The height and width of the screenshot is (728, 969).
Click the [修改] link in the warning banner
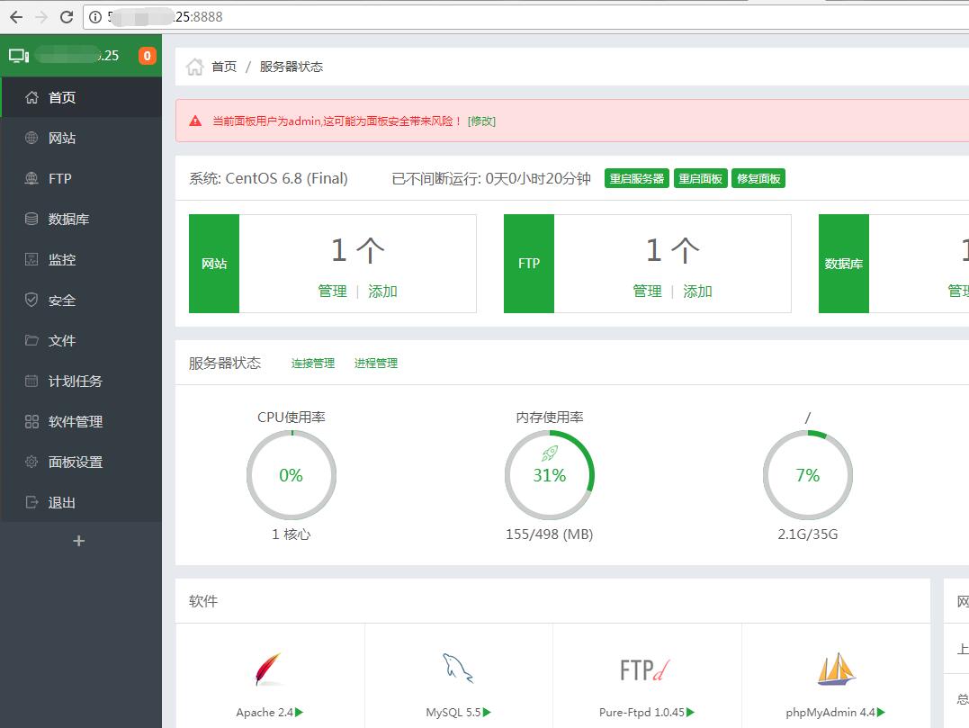(481, 121)
